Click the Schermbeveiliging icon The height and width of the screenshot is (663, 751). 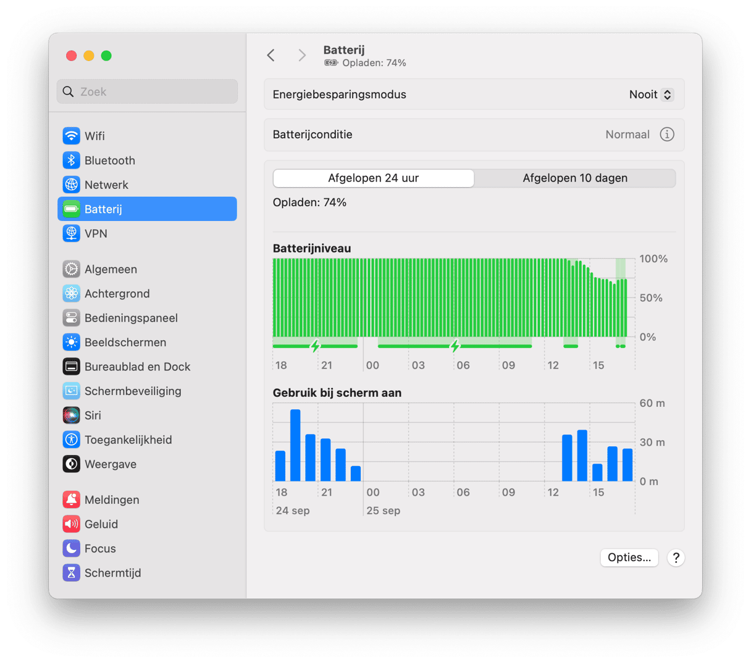click(x=72, y=391)
